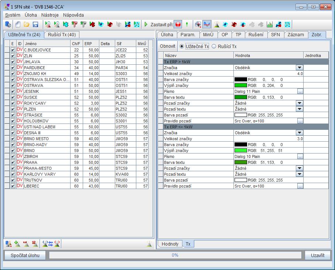335x270 pixels.
Task: Toggle the PLZEN row checkbox
Action: click(13, 109)
